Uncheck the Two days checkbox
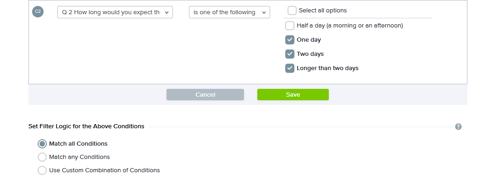Screen dimensions: 482x191 [290, 54]
